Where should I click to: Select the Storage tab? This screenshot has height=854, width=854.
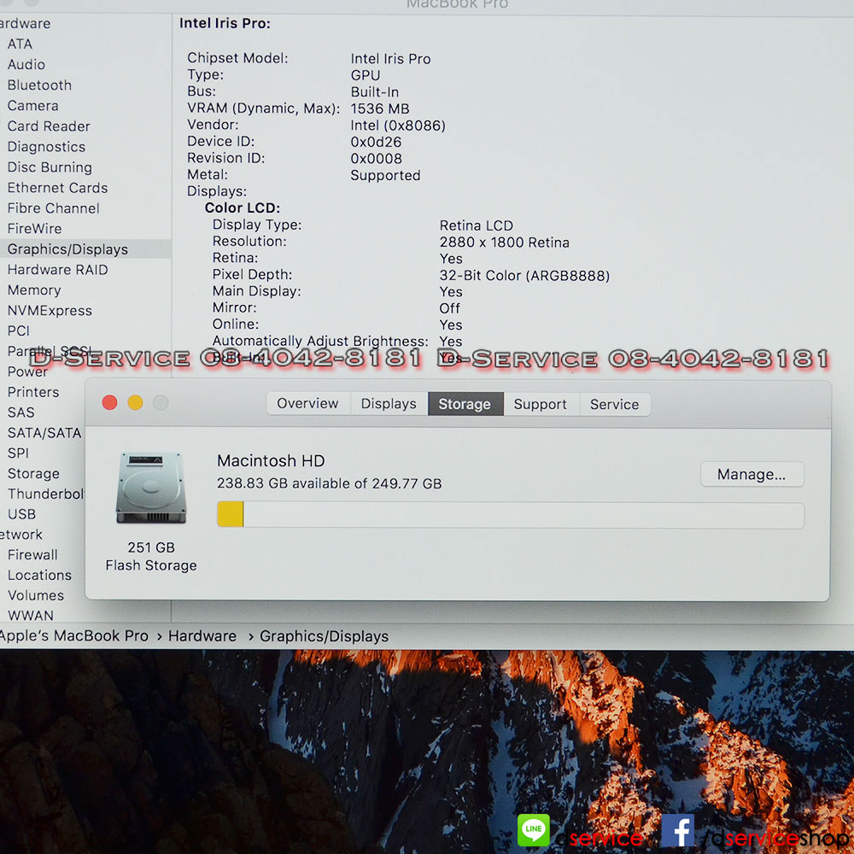465,404
